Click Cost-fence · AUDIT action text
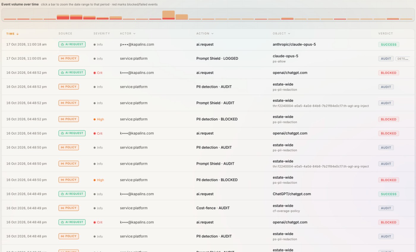This screenshot has width=416, height=252. 213,208
